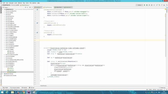
Task: Close the SliderModule.js editor tab
Action: (53, 7)
